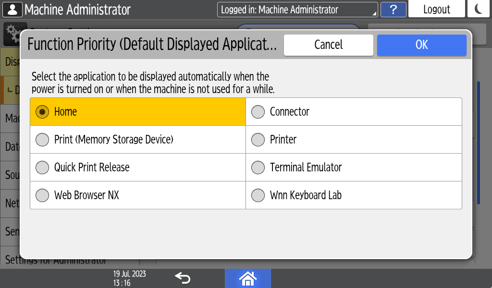
Task: Choose Print (Memory Storage Device) option
Action: tap(43, 140)
